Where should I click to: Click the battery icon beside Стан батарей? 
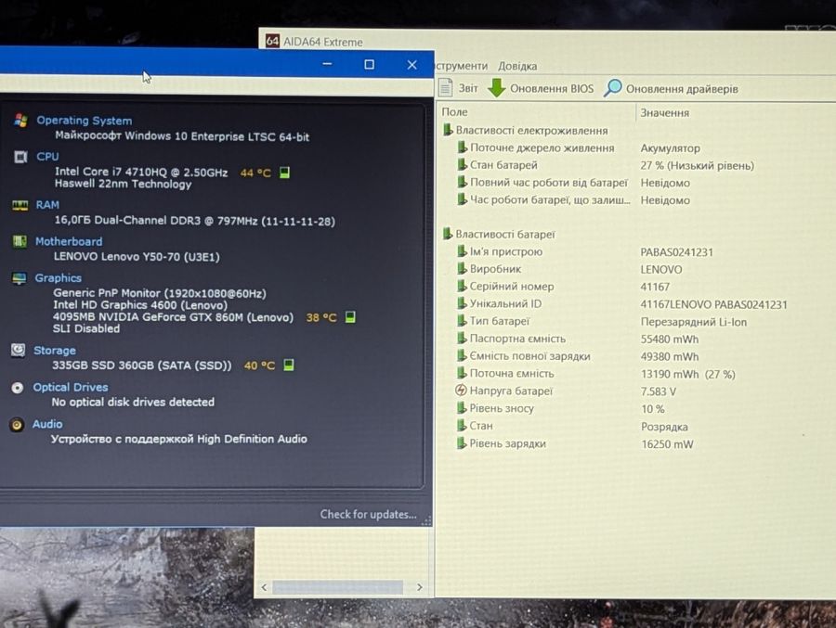click(x=463, y=164)
